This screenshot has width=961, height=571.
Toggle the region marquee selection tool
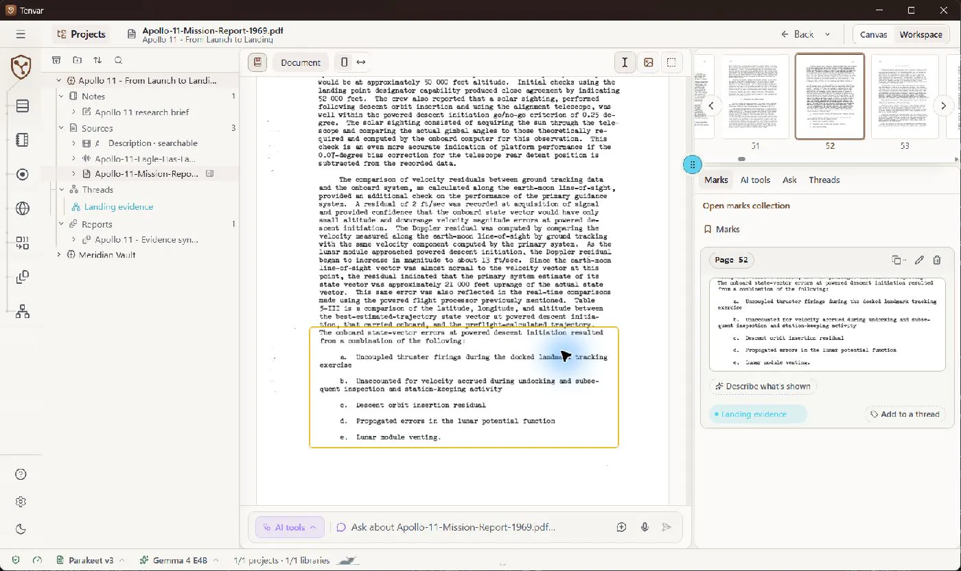[x=671, y=62]
